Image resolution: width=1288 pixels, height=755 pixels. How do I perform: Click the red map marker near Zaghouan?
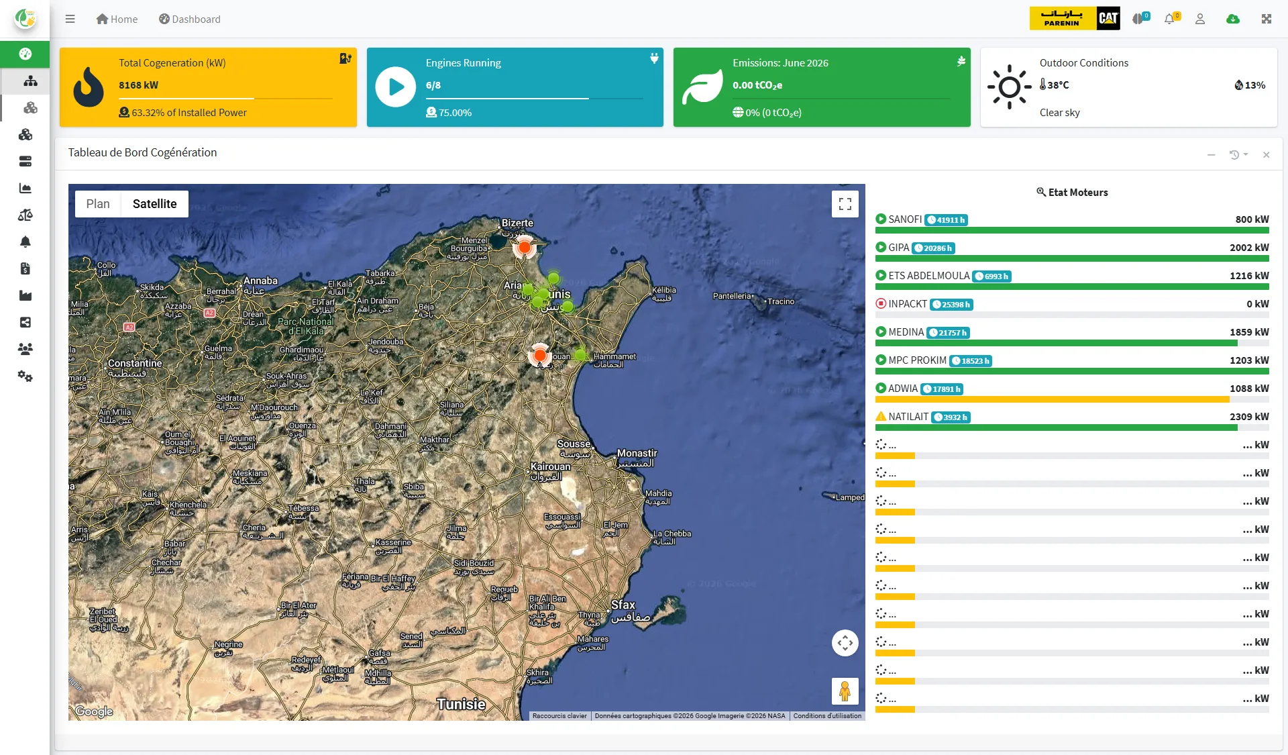539,355
